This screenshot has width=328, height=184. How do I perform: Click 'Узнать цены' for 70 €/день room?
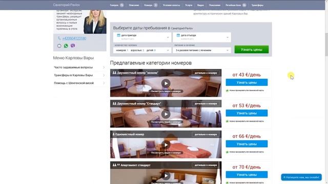pos(247,175)
